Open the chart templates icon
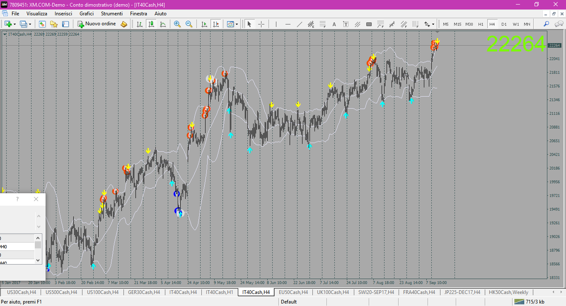The height and width of the screenshot is (306, 566). click(x=230, y=24)
